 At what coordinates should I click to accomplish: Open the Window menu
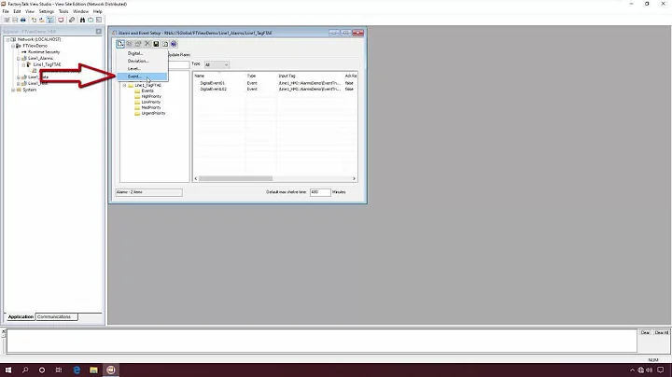pyautogui.click(x=80, y=11)
